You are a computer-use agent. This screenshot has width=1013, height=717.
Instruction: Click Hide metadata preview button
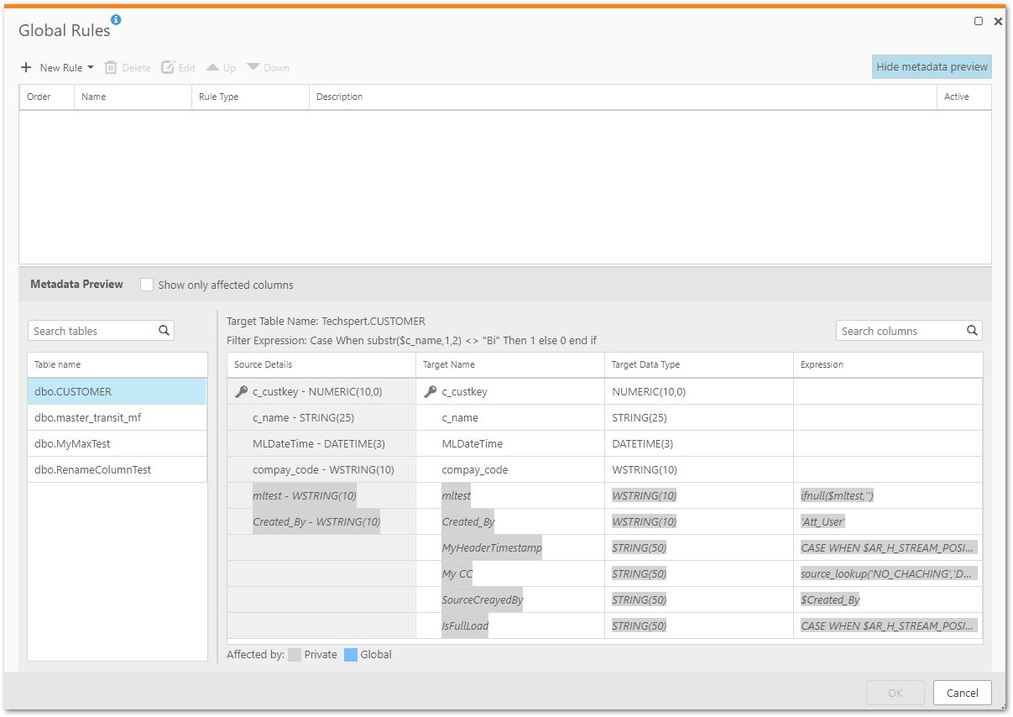(932, 67)
